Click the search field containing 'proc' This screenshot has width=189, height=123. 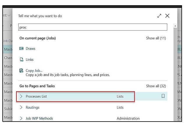tap(93, 27)
